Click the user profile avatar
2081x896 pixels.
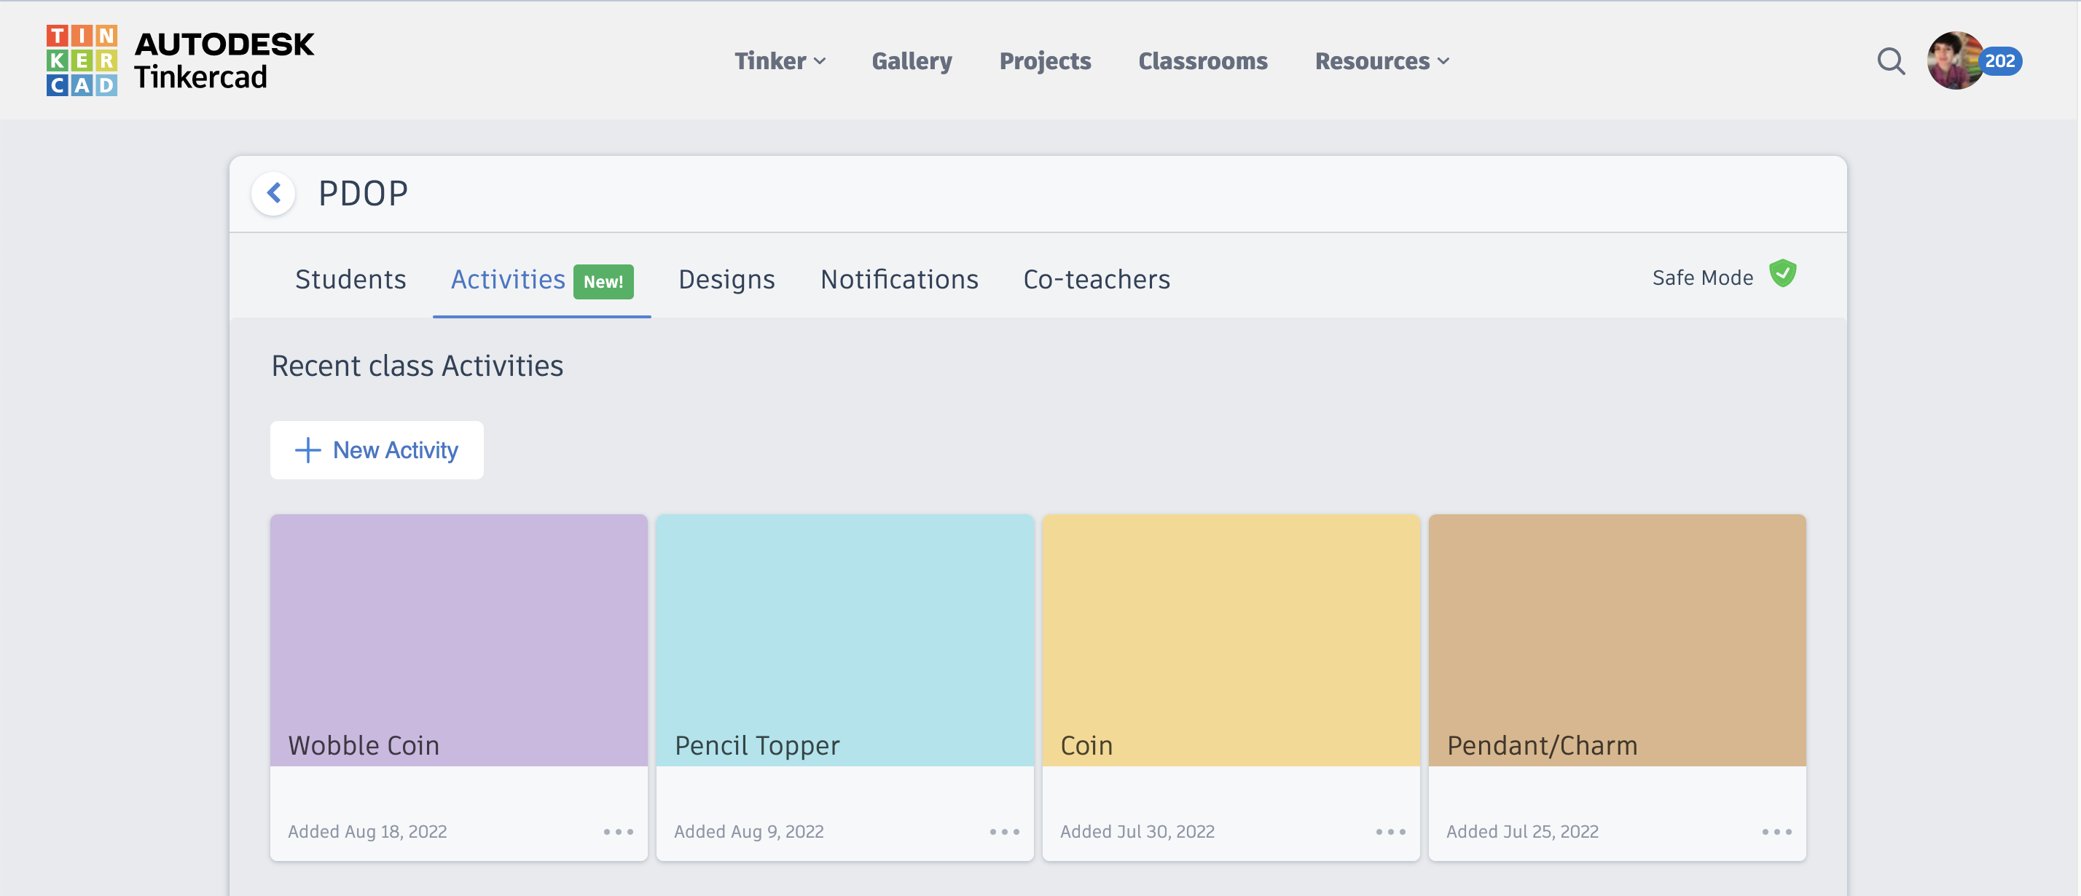1953,61
